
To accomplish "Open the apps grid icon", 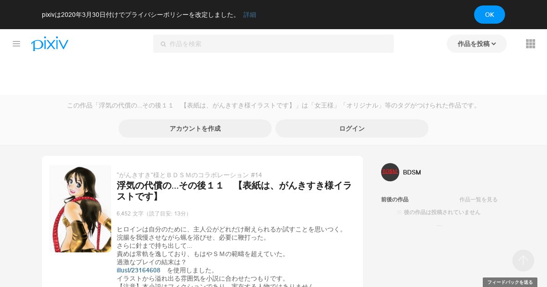I will [x=531, y=44].
